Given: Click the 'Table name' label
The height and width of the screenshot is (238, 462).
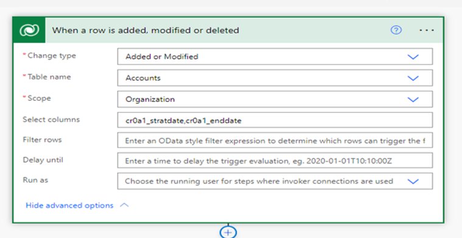Looking at the screenshot, I should pos(49,77).
